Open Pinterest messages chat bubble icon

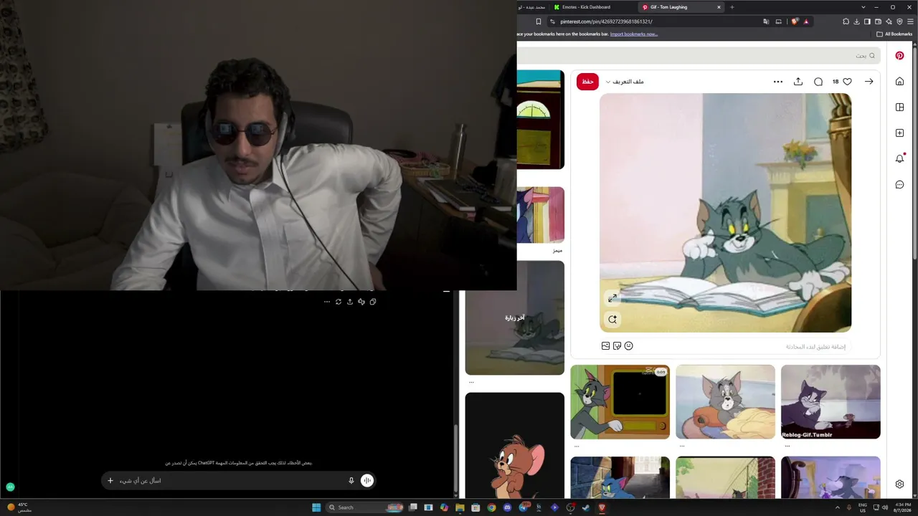[899, 185]
